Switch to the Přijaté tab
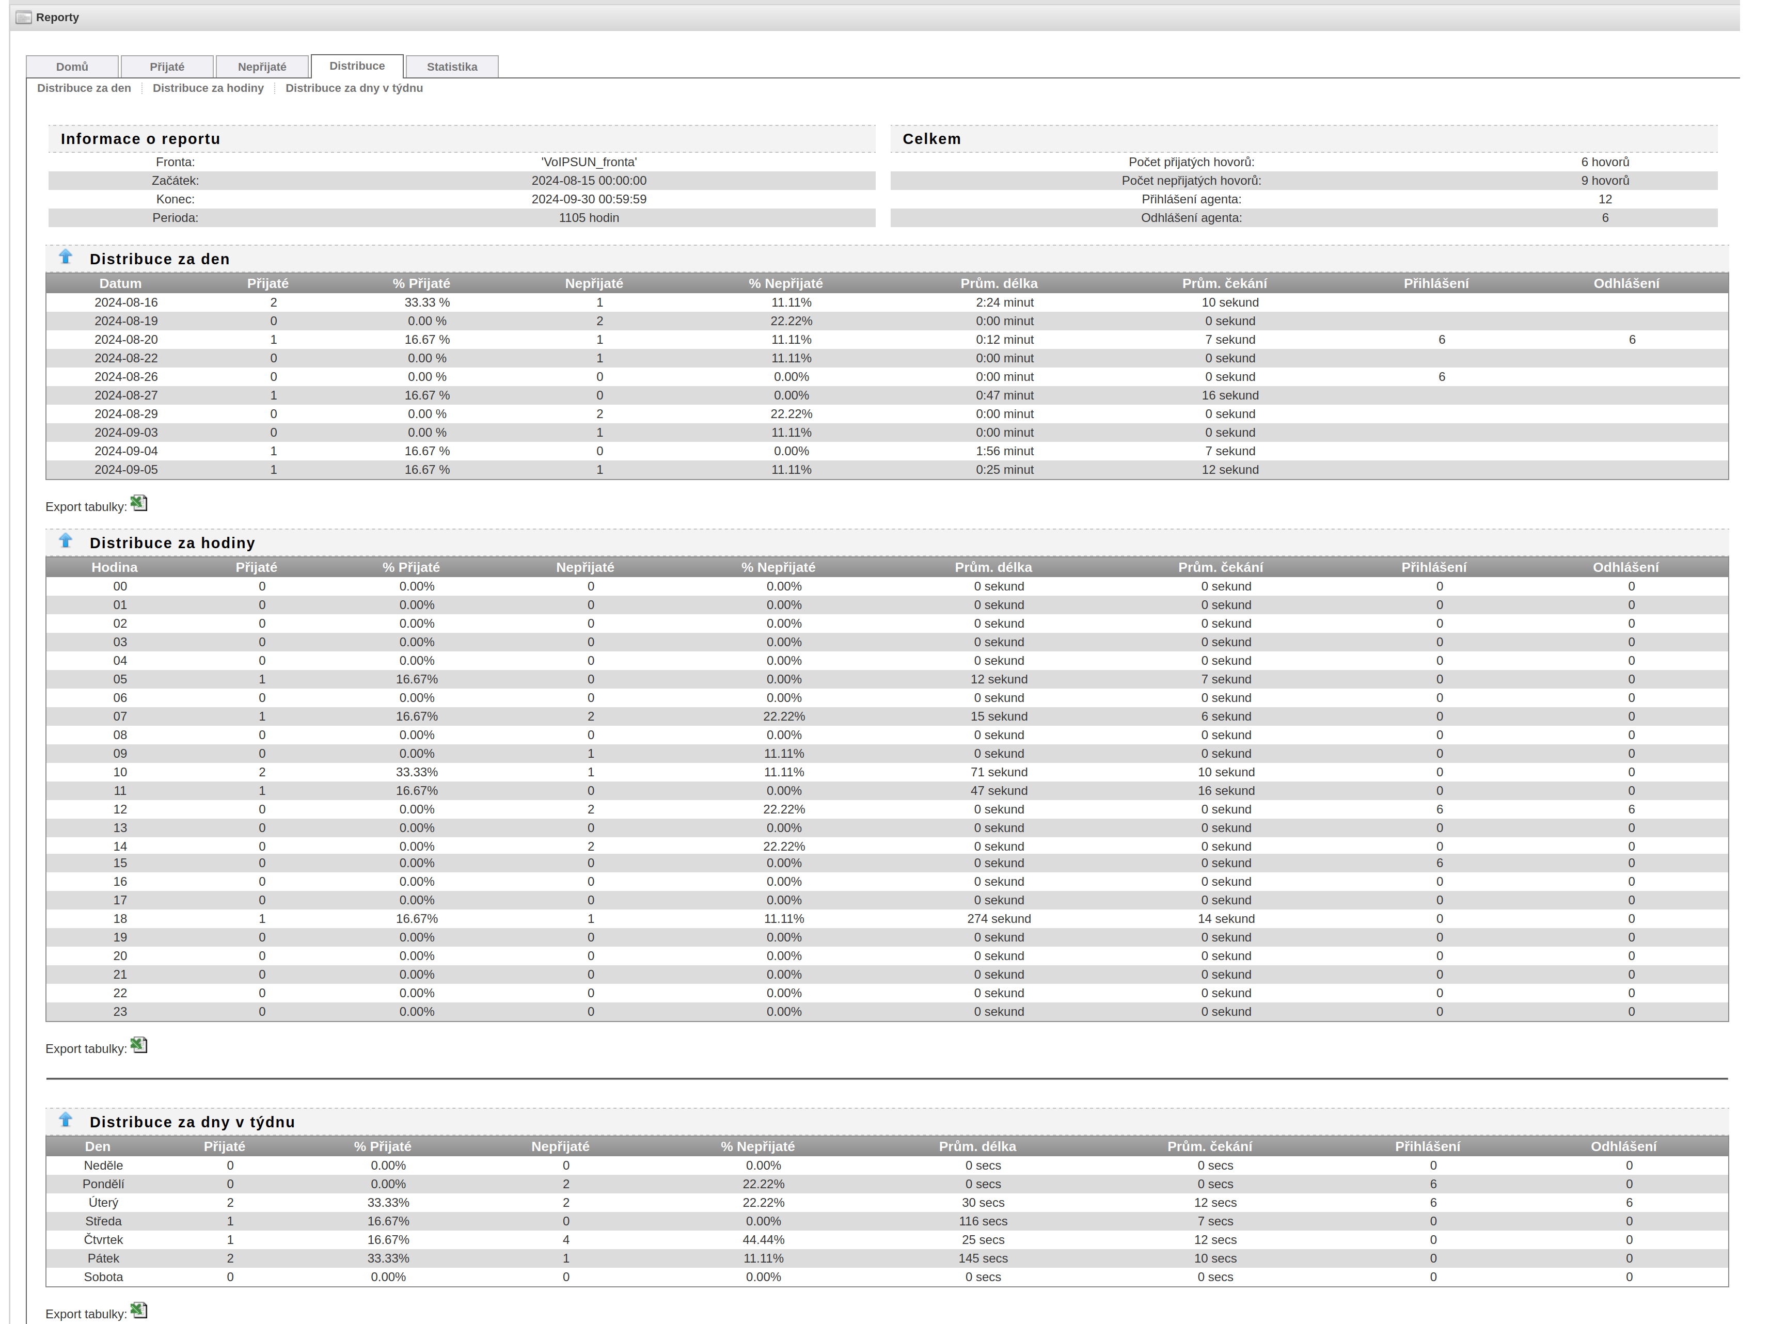This screenshot has height=1324, width=1770. 167,67
